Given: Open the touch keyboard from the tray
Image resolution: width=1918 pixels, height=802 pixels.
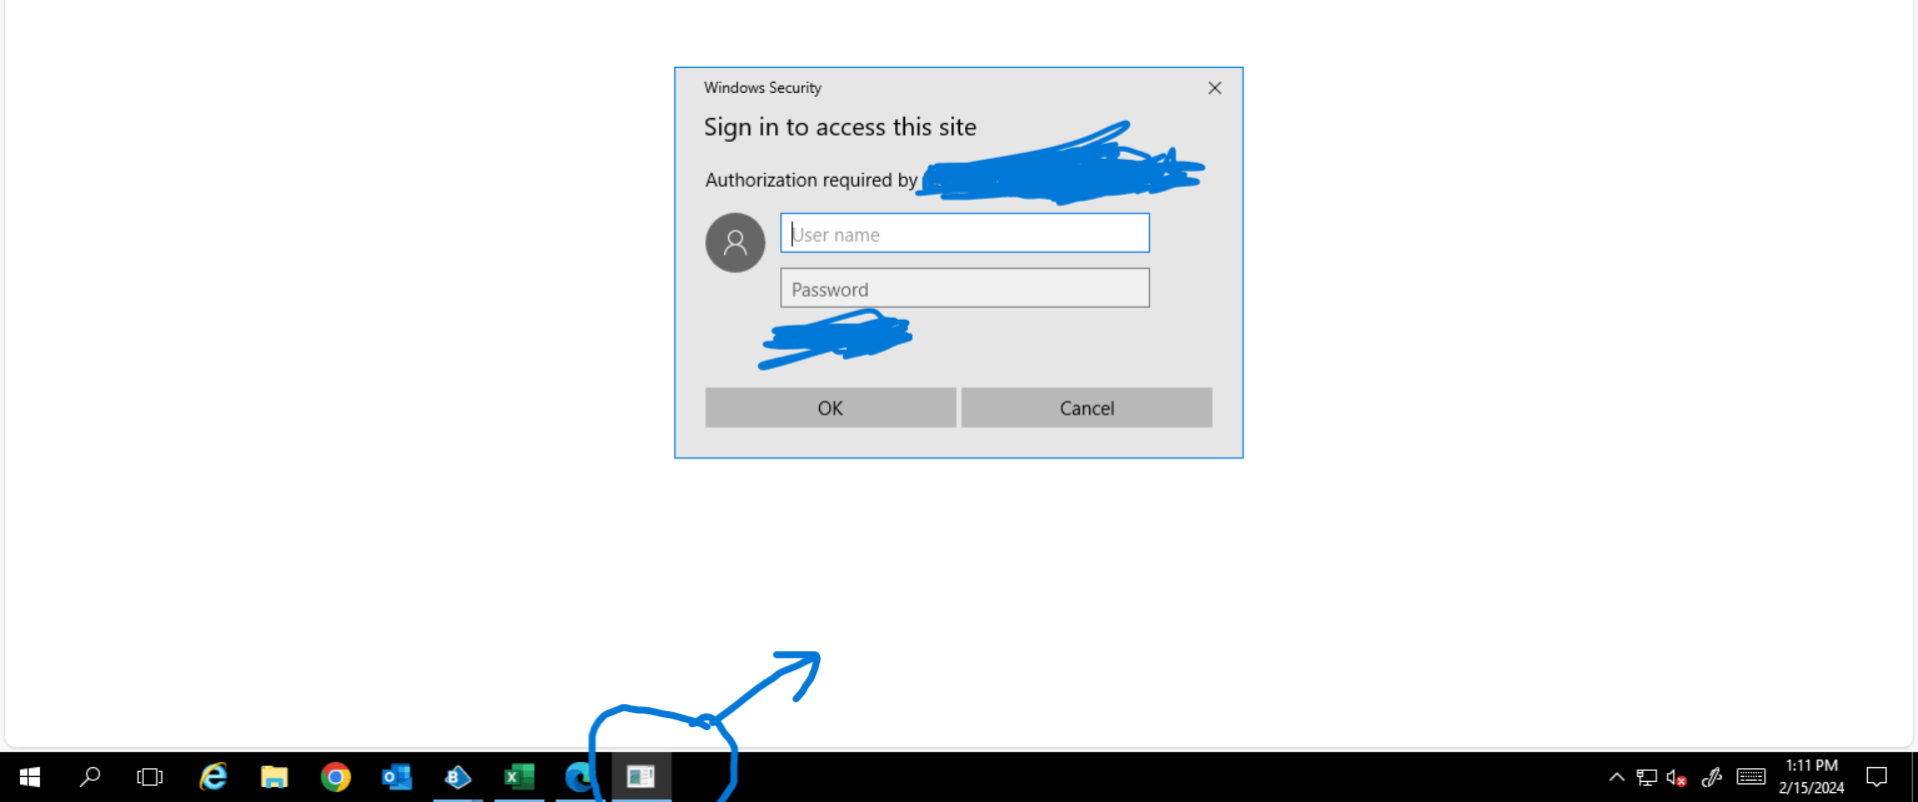Looking at the screenshot, I should point(1751,777).
